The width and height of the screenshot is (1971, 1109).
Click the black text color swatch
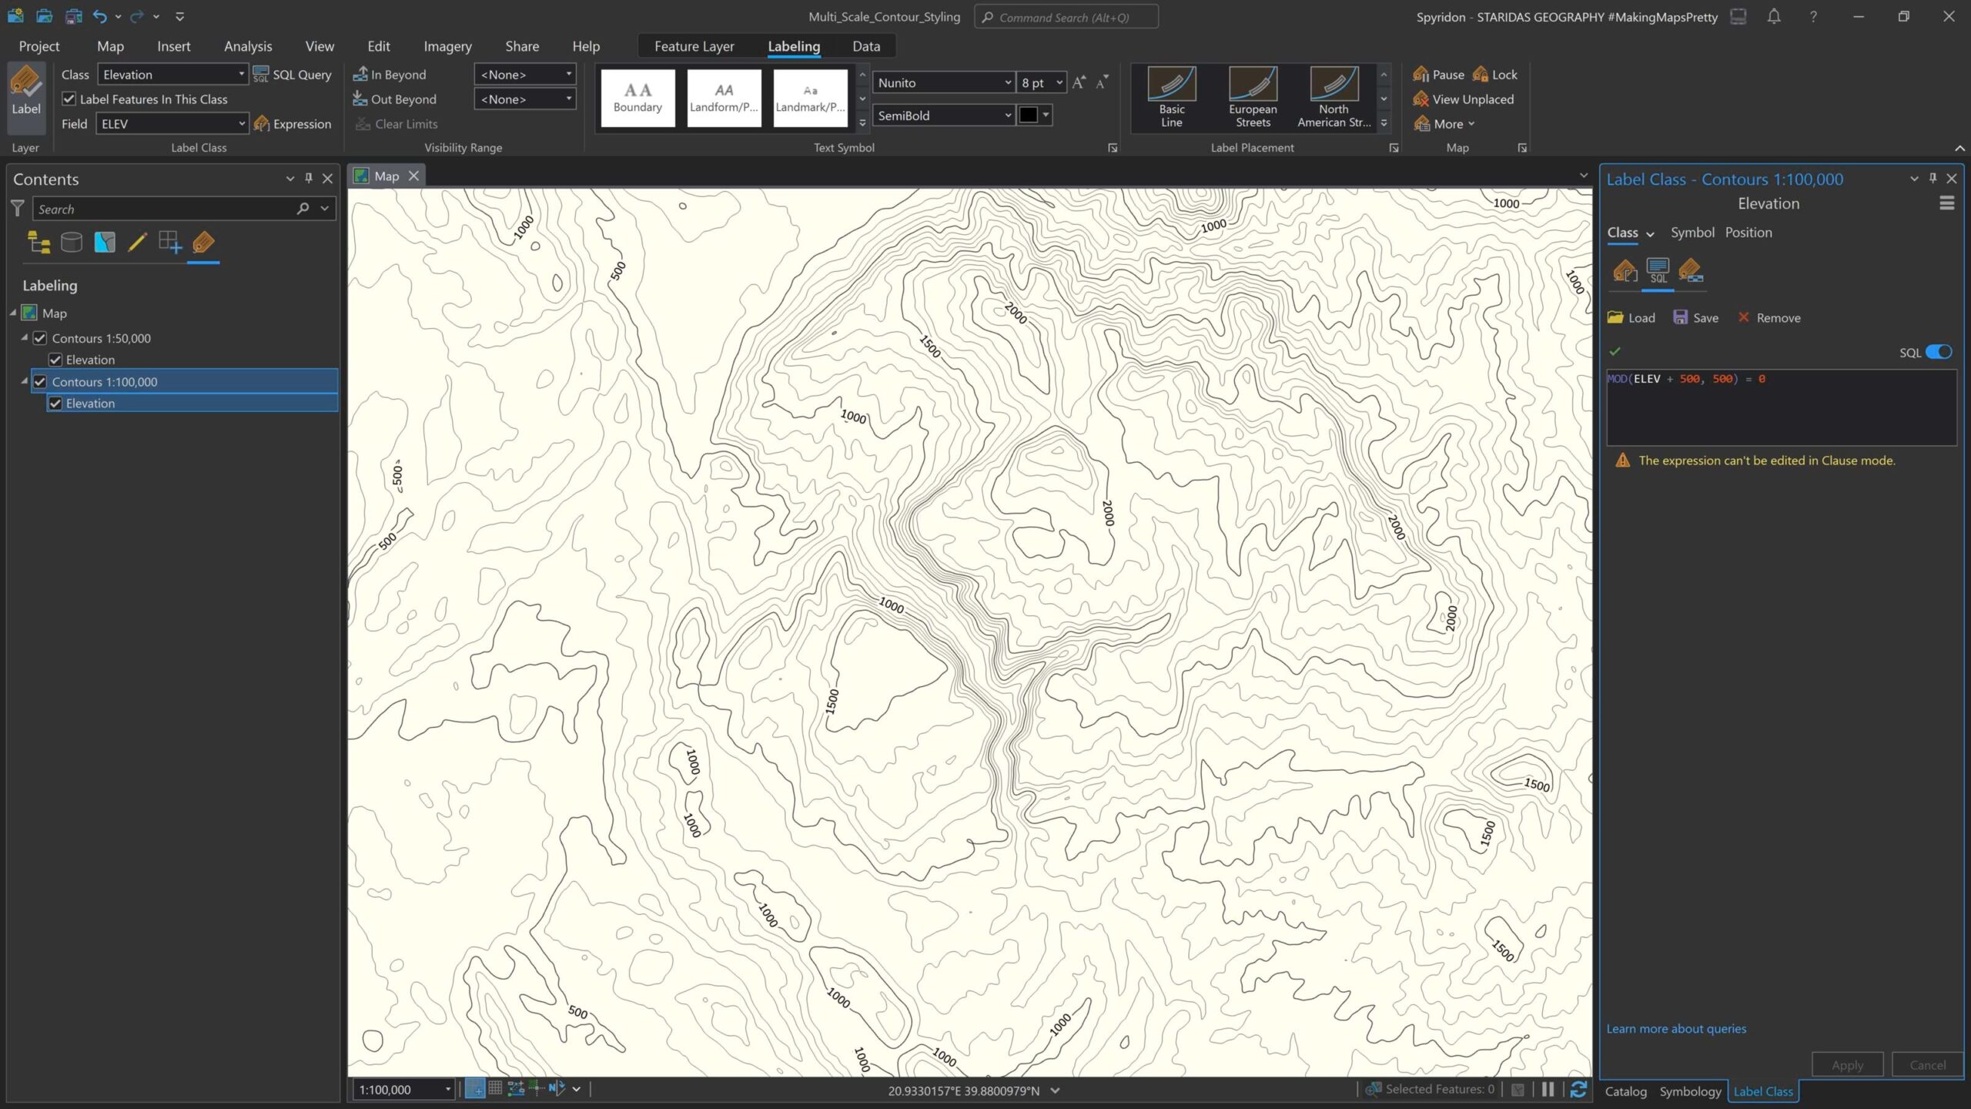(1028, 116)
